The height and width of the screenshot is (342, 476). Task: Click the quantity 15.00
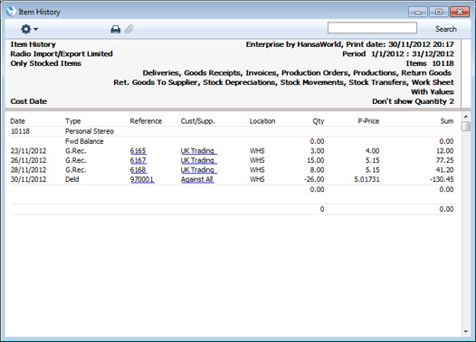(316, 160)
